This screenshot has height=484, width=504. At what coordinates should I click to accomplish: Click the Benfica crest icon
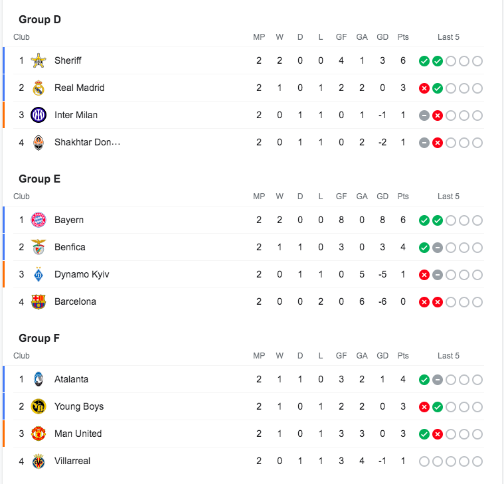click(x=39, y=247)
